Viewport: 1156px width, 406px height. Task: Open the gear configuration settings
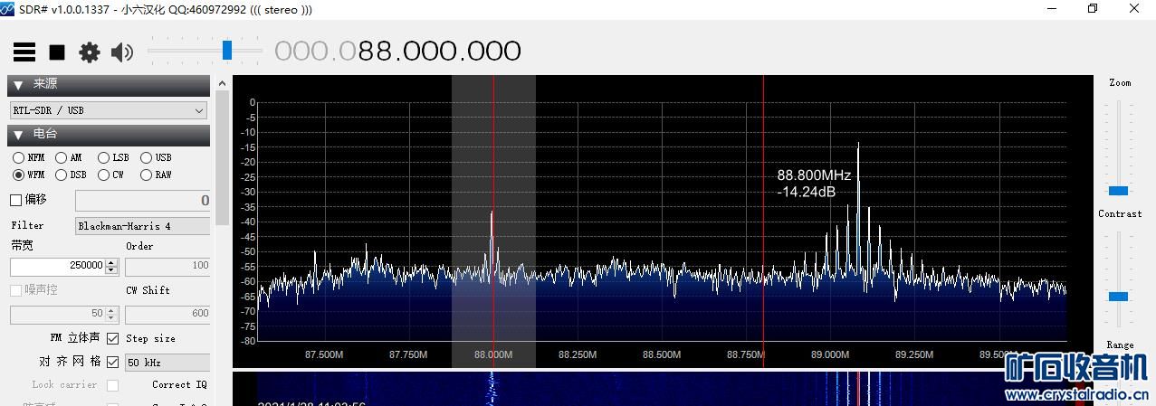[x=89, y=52]
